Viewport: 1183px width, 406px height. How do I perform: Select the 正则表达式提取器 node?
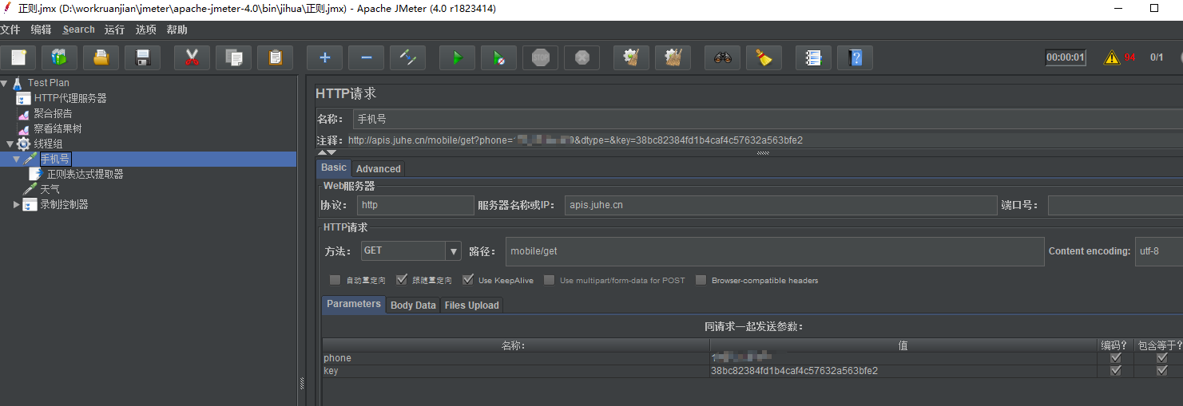pyautogui.click(x=85, y=174)
